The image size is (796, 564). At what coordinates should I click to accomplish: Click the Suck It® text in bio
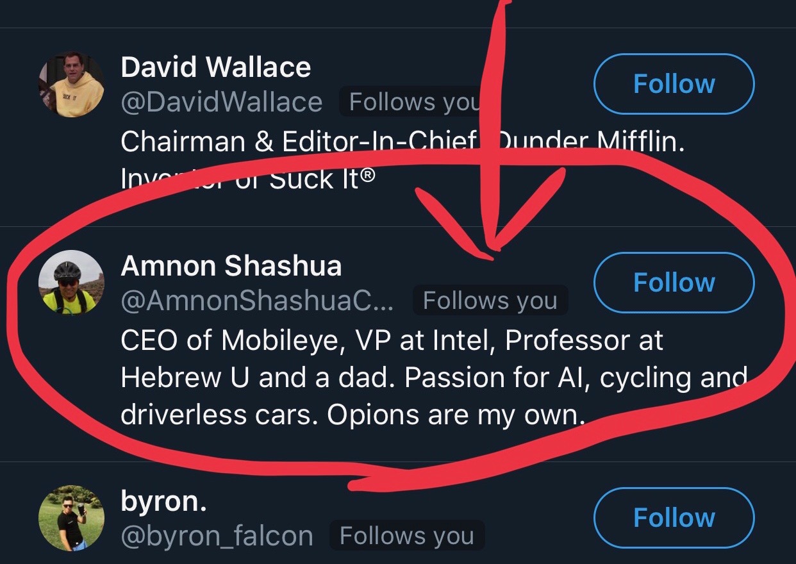click(322, 179)
